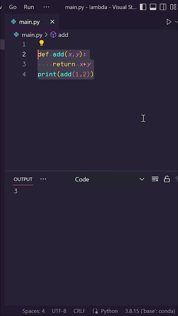The width and height of the screenshot is (178, 316).
Task: Change indentation via Spaces: 4
Action: point(33,311)
